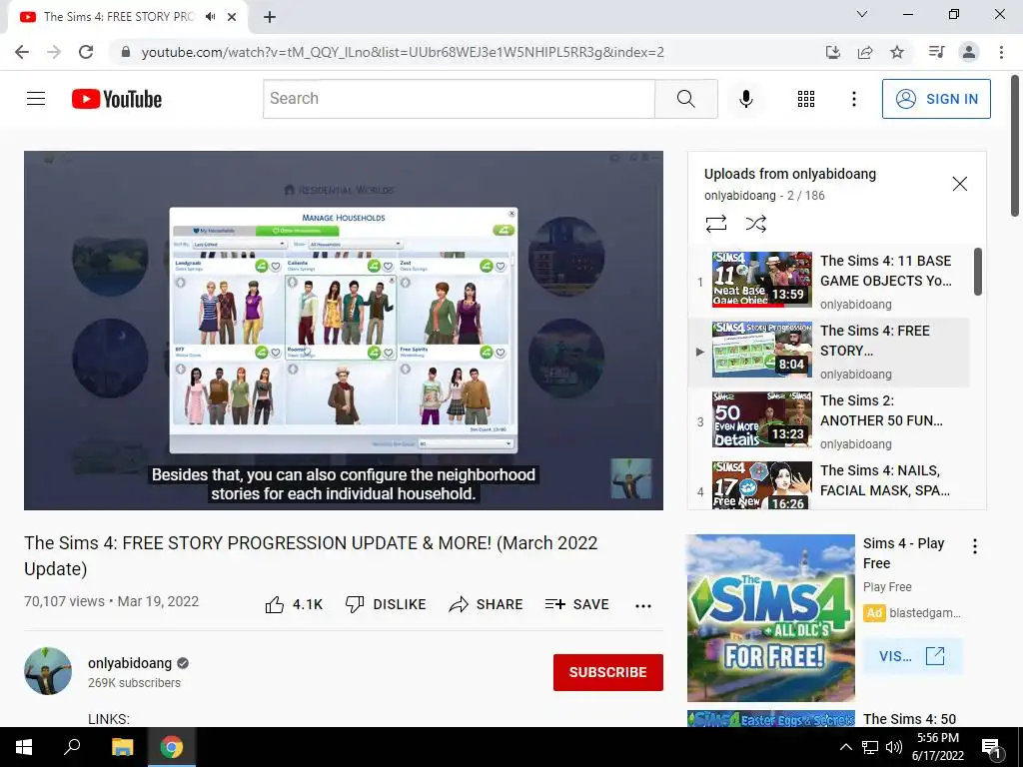Dislike the video
The image size is (1023, 767).
tap(386, 604)
